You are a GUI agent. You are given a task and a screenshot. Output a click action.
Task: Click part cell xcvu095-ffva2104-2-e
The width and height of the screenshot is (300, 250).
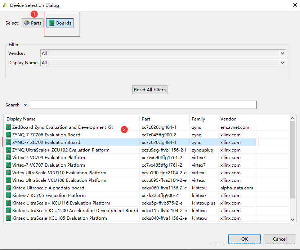pyautogui.click(x=164, y=180)
